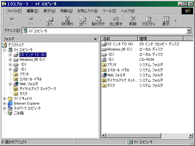Click the 削除 (Delete) toolbar icon
The width and height of the screenshot is (195, 146).
(133, 21)
